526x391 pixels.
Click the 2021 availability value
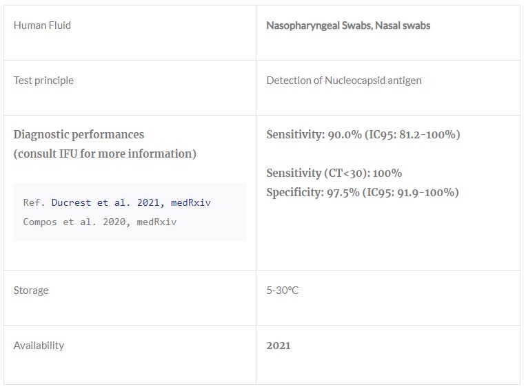click(x=279, y=346)
